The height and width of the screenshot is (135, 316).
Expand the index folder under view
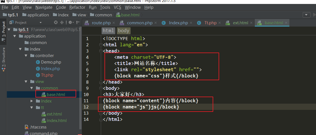[x=31, y=101]
